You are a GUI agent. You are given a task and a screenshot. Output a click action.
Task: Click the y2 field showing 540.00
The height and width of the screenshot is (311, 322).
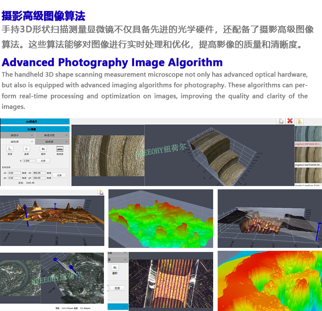click(39, 178)
